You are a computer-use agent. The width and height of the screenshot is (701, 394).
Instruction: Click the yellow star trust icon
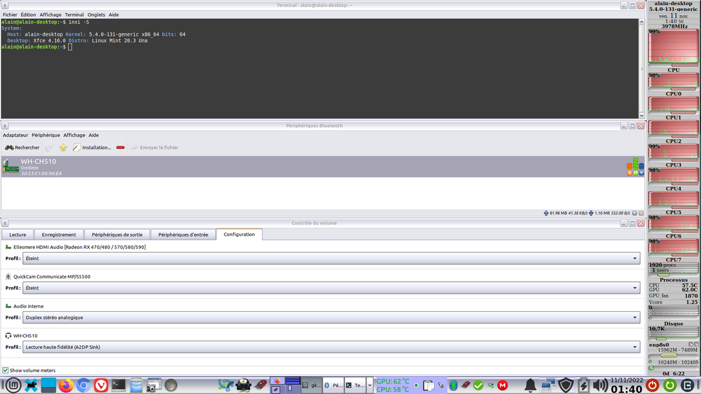[63, 148]
